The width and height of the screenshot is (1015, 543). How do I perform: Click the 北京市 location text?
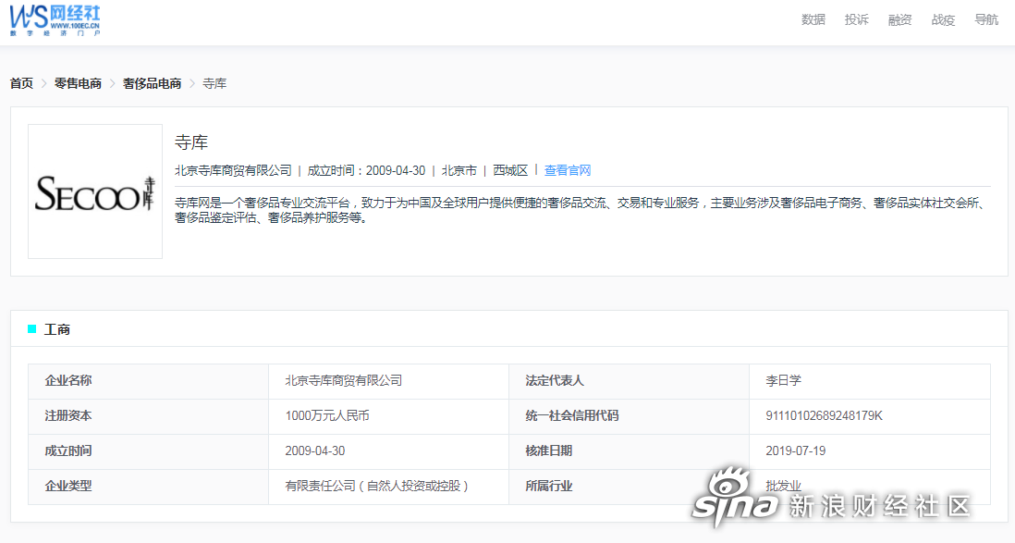coord(459,170)
